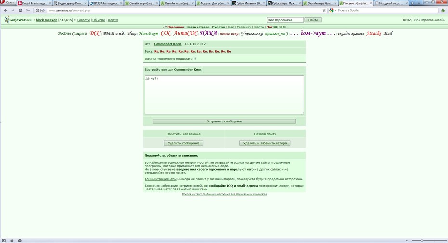Close the Письмо :: GanjaWars tab
Image resolution: width=448 pixels, height=243 pixels.
tap(371, 3)
